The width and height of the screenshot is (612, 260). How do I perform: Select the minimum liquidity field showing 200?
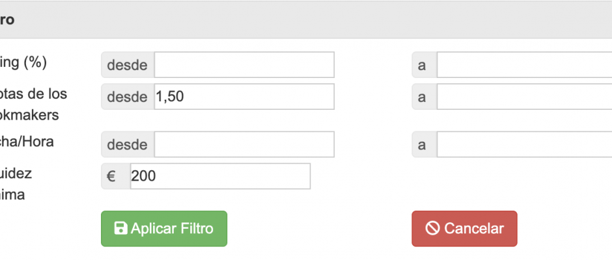pos(220,176)
